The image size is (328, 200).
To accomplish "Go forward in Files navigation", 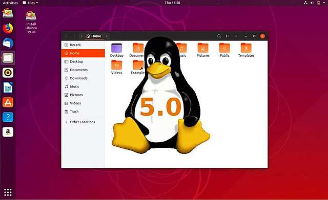I will pos(74,36).
